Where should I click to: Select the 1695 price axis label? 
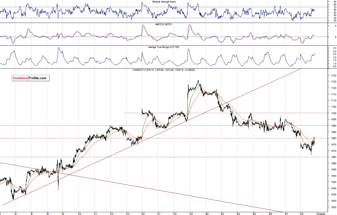333,119
